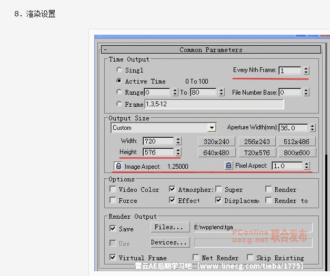Click the Pixel Aspect value field
Image resolution: width=330 pixels, height=276 pixels.
(x=287, y=166)
